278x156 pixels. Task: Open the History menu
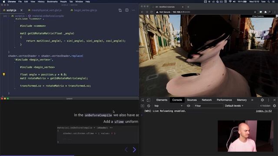41,2
